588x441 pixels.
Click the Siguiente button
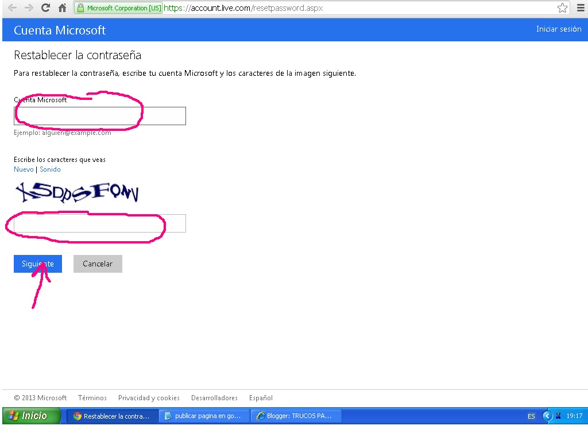coord(38,264)
